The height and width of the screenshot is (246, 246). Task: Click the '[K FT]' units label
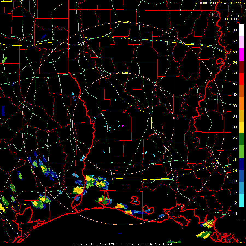click(231, 19)
